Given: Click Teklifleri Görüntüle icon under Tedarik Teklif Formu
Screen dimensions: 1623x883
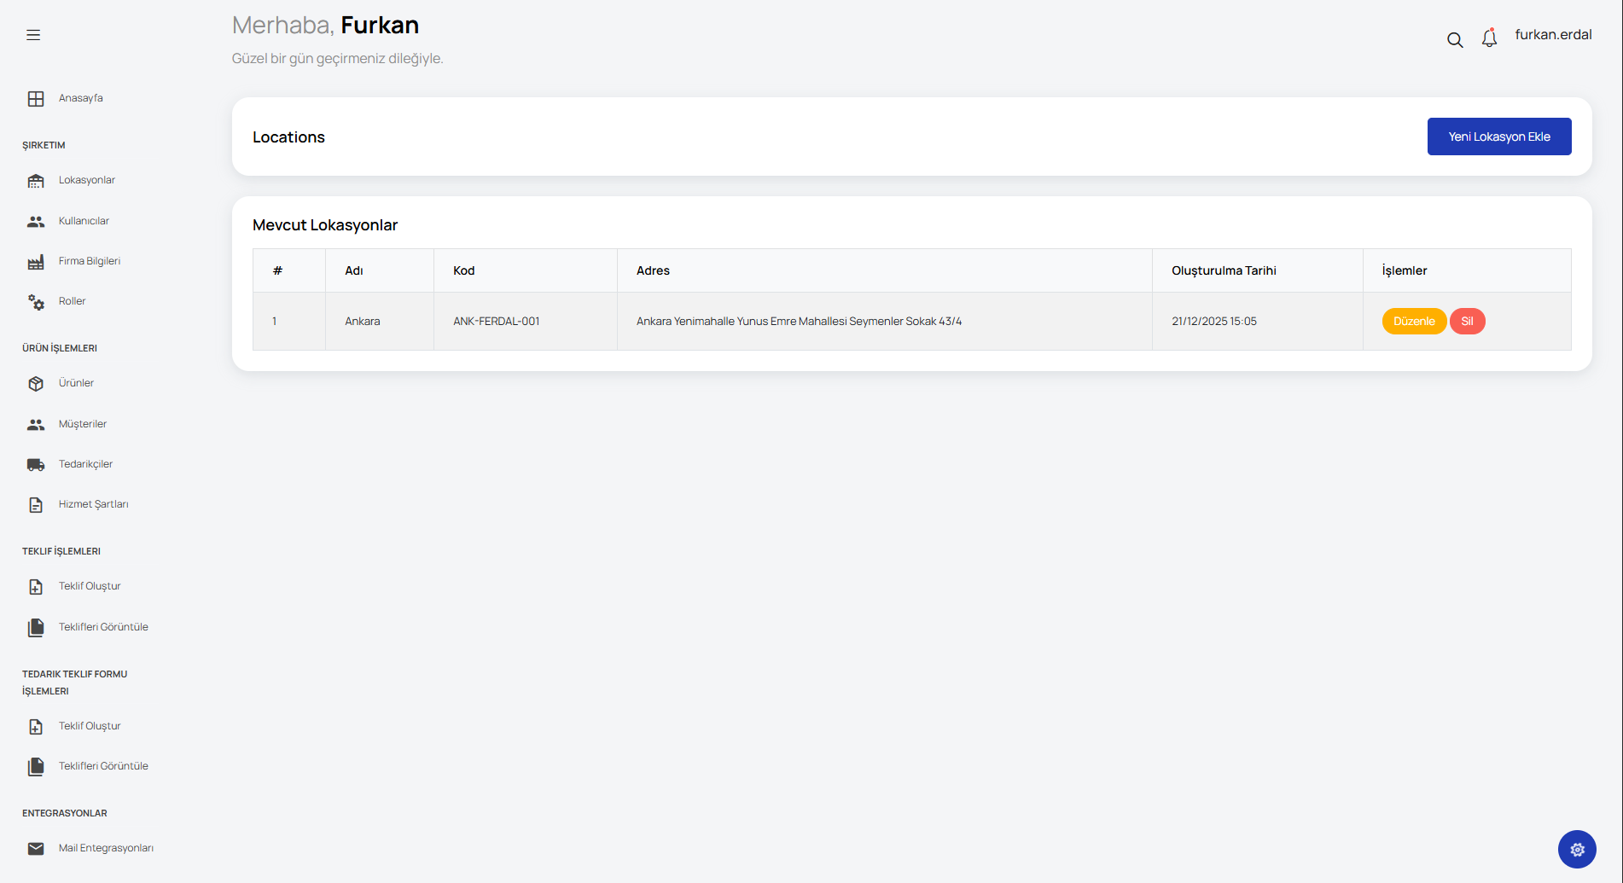Looking at the screenshot, I should (36, 767).
